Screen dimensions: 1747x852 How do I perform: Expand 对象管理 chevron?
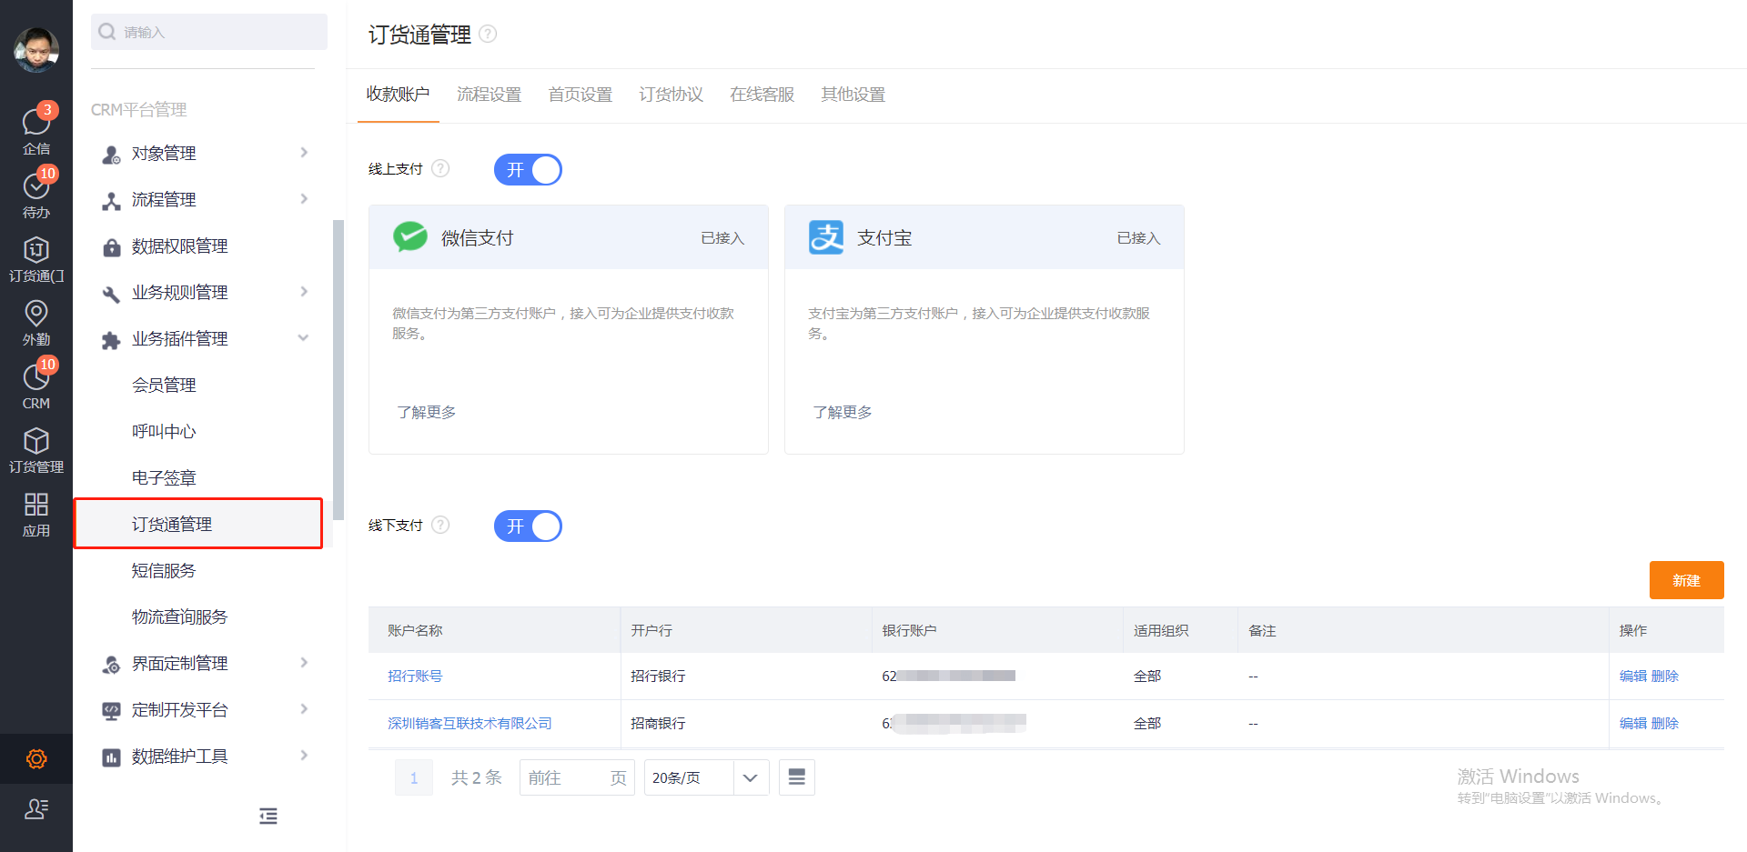point(304,153)
